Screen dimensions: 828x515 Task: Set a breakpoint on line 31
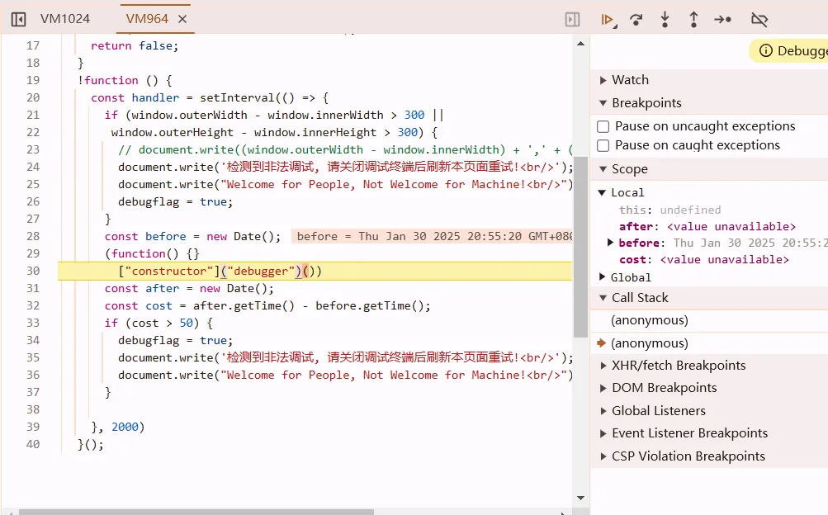click(33, 289)
